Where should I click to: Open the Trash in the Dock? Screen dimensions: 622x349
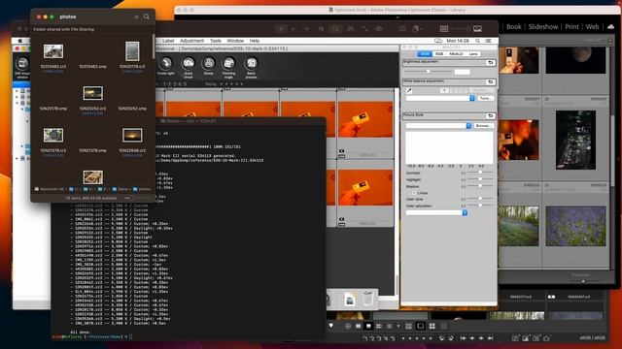[367, 299]
